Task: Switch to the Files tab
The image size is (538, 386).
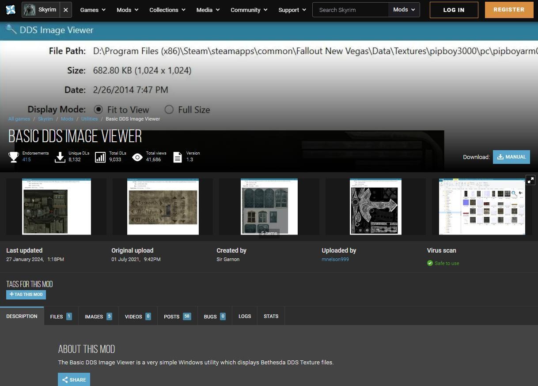Action: click(x=61, y=316)
